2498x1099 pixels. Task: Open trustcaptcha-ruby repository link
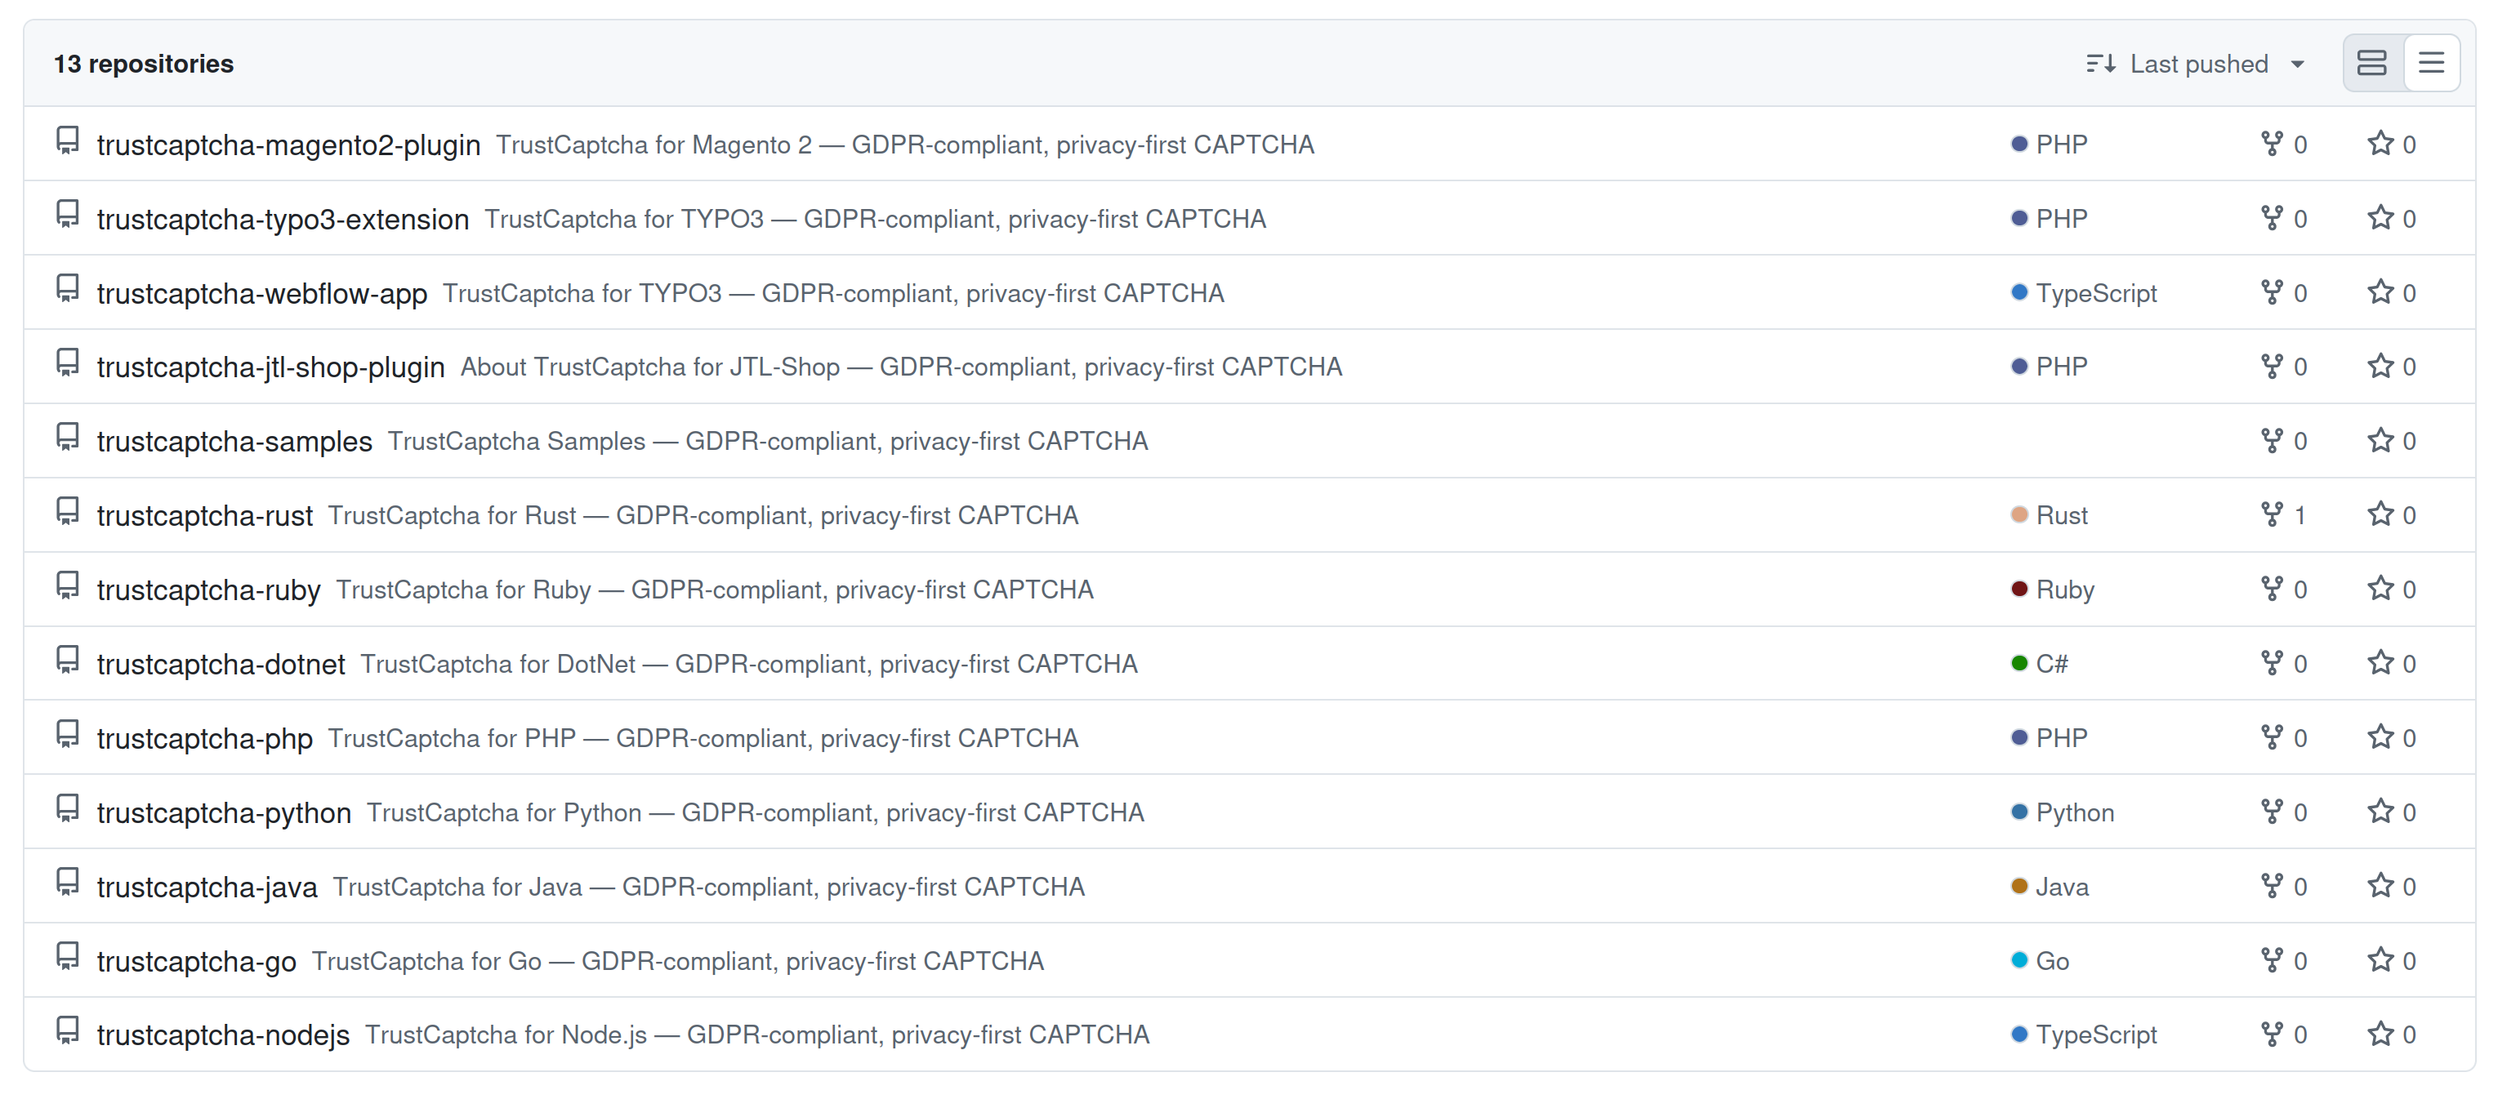click(x=208, y=590)
